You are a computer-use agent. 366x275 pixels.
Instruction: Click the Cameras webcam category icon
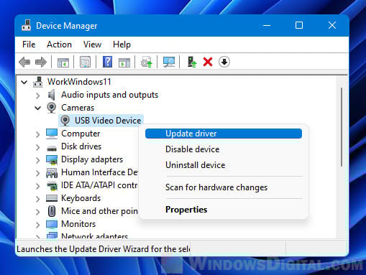[x=51, y=108]
